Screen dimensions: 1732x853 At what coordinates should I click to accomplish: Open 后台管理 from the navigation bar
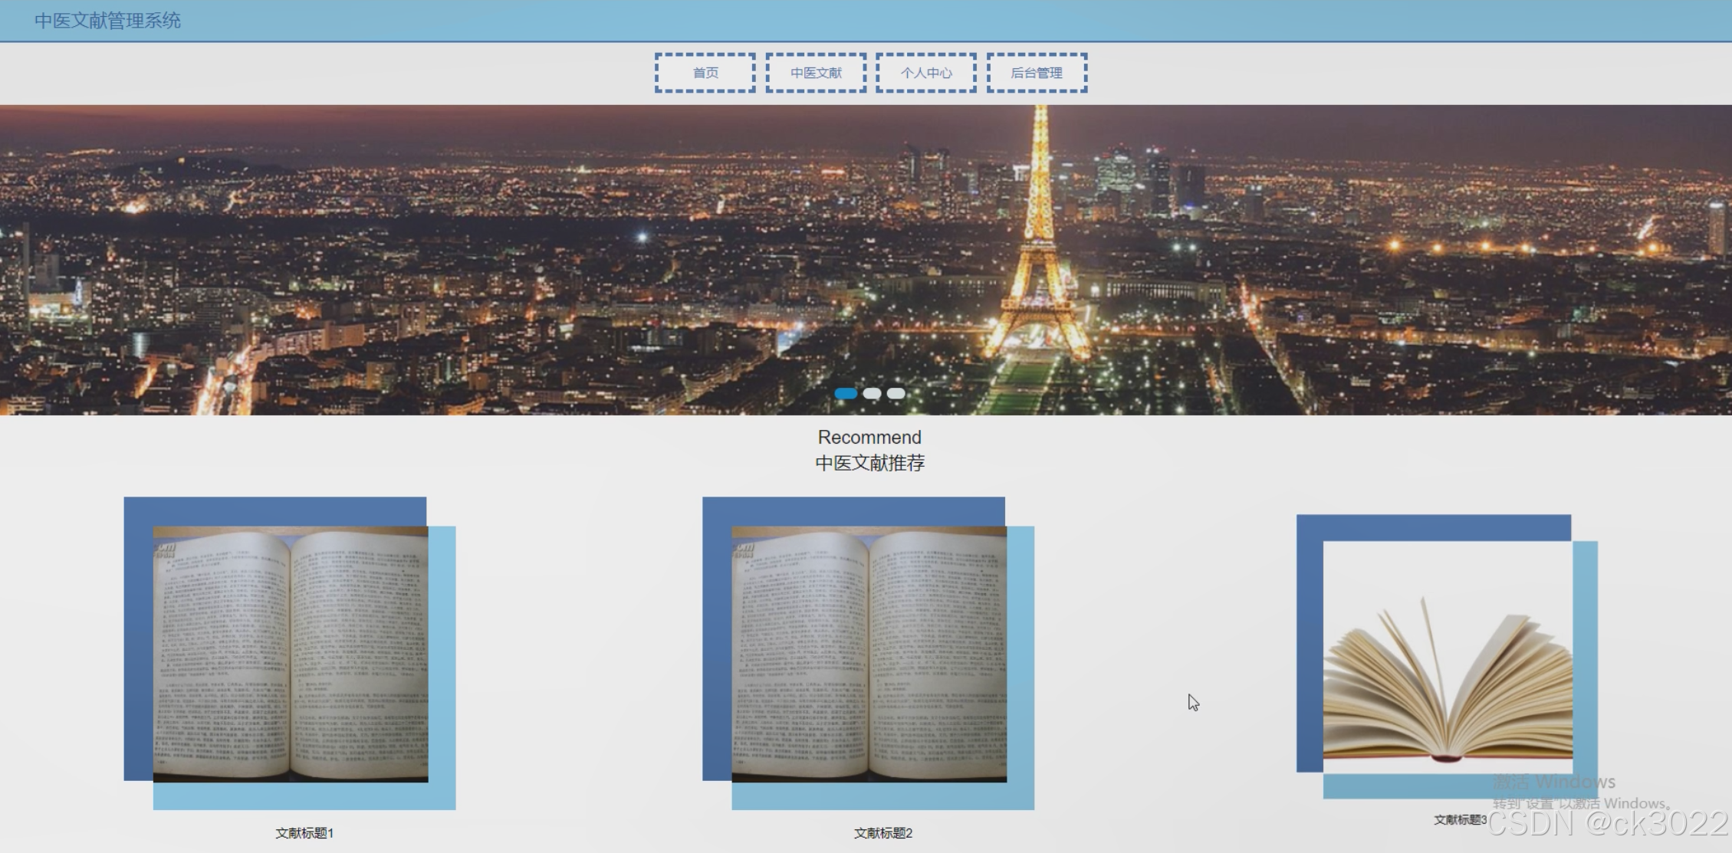1037,73
